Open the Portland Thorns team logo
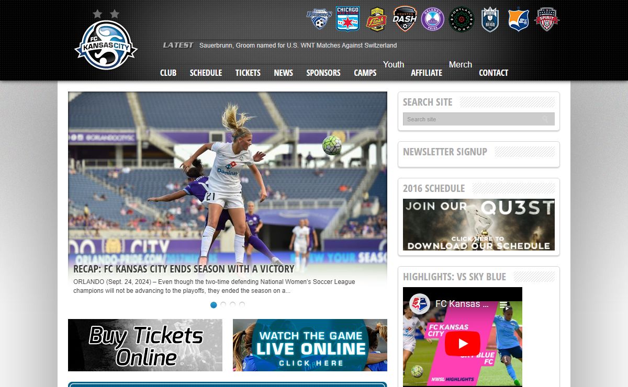This screenshot has height=387, width=628. click(x=462, y=19)
